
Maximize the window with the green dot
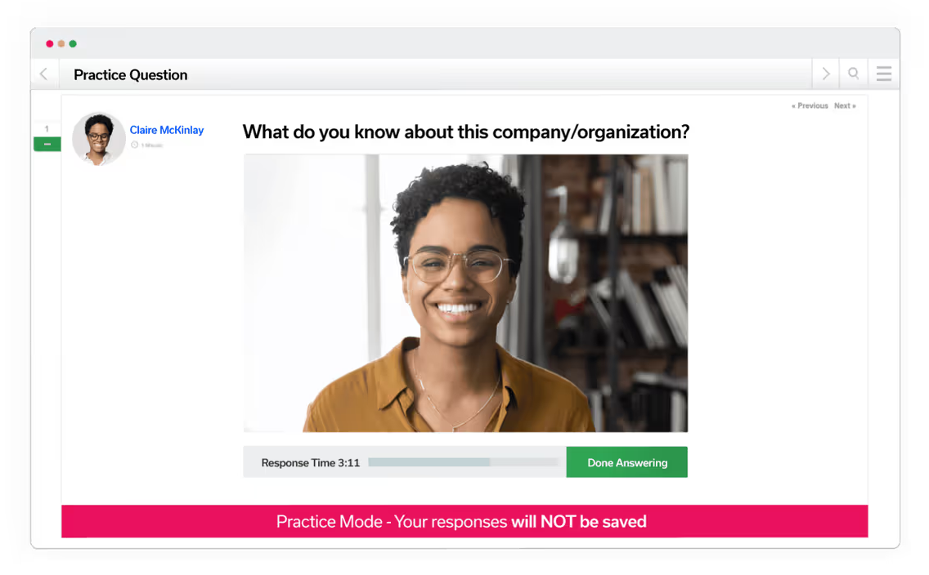point(73,44)
